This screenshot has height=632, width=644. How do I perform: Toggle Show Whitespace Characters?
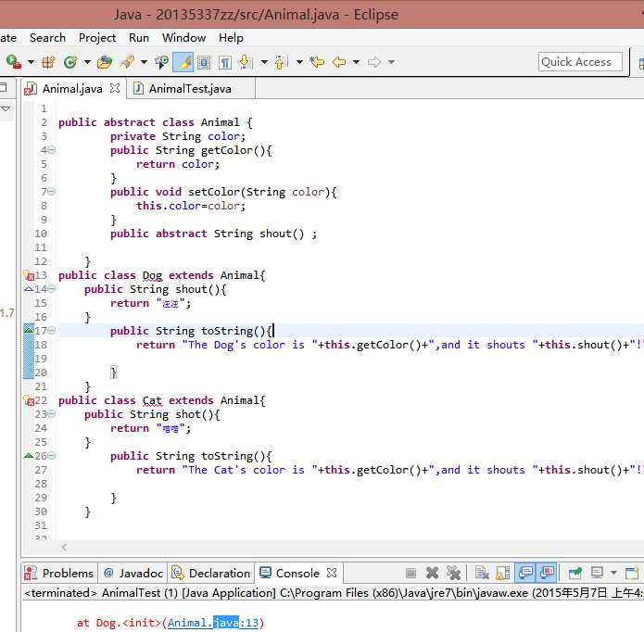[225, 62]
